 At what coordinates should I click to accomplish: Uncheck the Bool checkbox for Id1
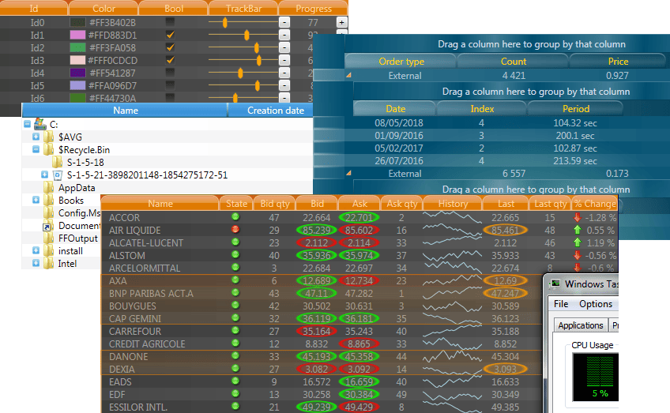click(170, 36)
